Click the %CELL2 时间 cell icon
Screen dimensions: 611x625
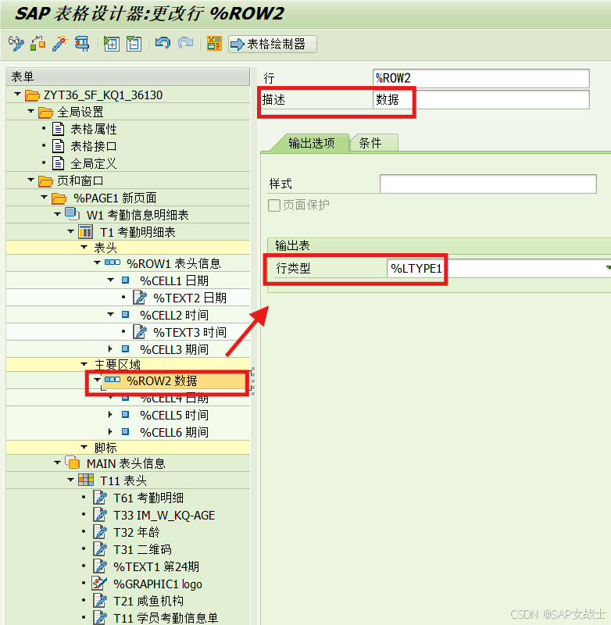125,315
